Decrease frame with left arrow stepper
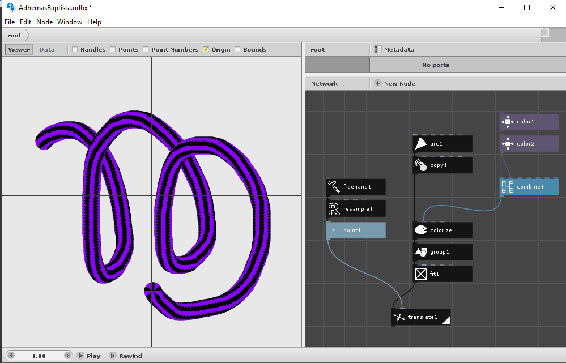 11,356
